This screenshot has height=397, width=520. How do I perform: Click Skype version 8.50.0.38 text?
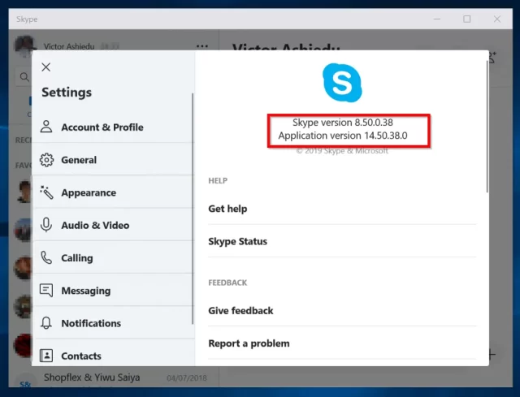click(x=343, y=123)
